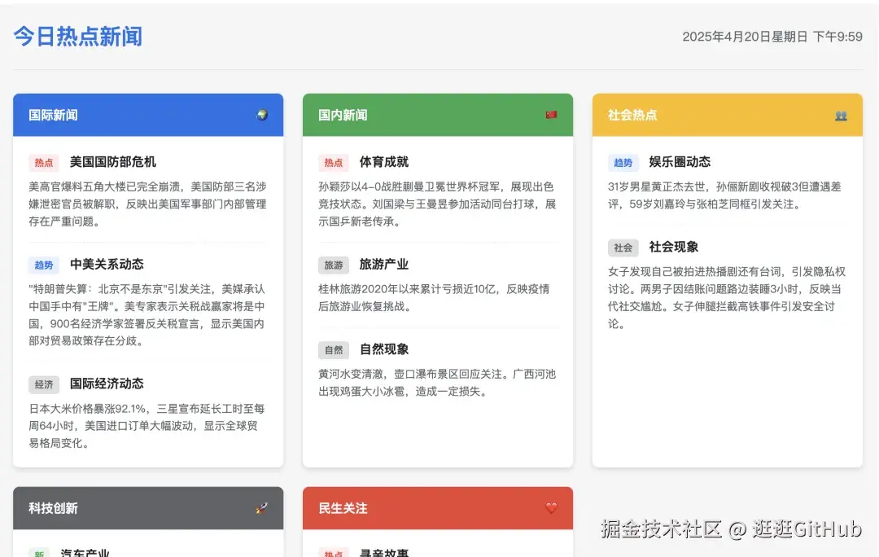The width and height of the screenshot is (879, 557).
Task: Click the China flag icon on 国内新闻 header
Action: click(x=552, y=115)
